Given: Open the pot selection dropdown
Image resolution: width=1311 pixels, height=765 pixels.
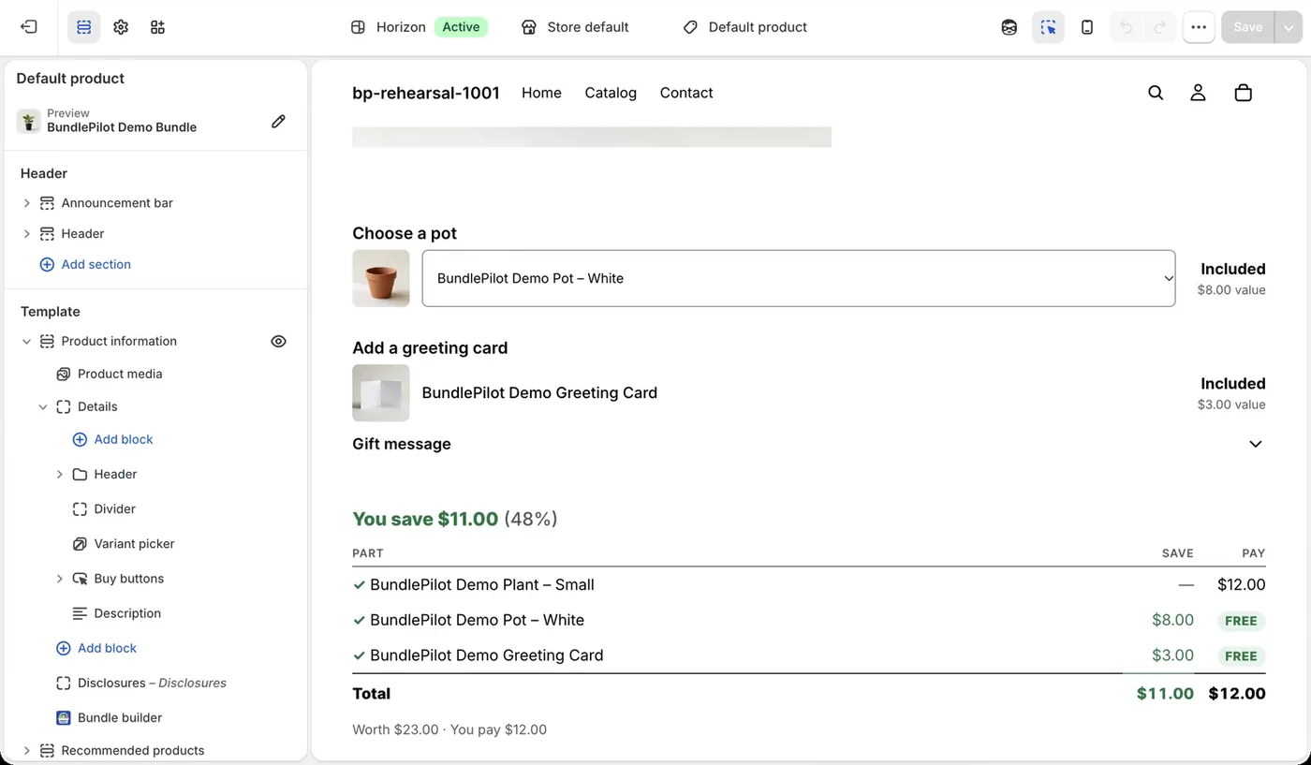Looking at the screenshot, I should (x=799, y=278).
